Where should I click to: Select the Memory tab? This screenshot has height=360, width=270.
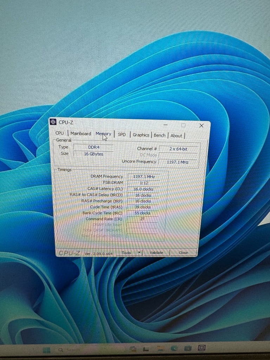(103, 134)
